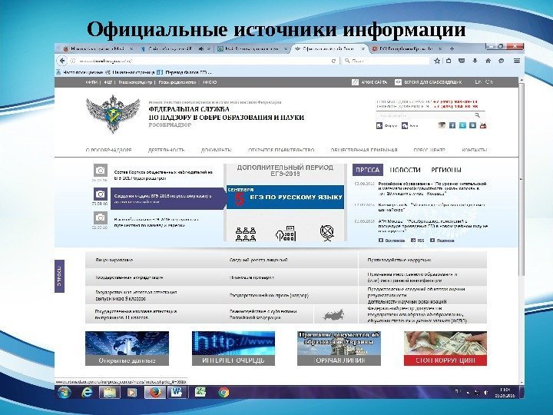Open ПРЕСС-ЦЕНТР menu item
The width and height of the screenshot is (553, 415).
(x=429, y=150)
